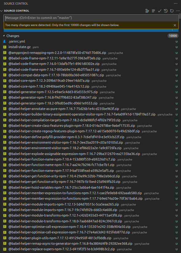Open Views and More Actions menu at panel top
The width and height of the screenshot is (181, 253).
(175, 3)
